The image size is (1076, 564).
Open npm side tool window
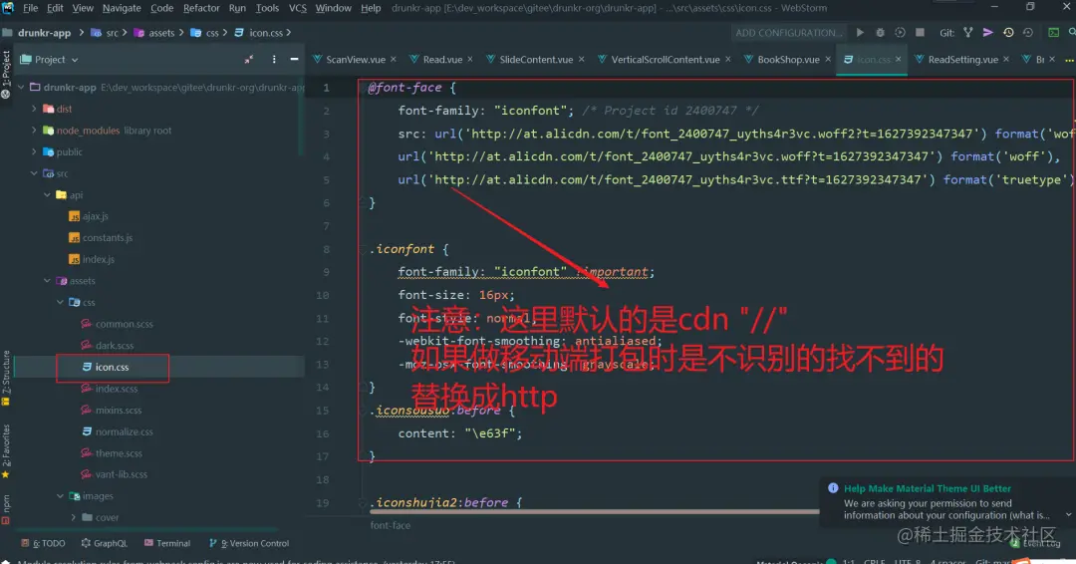[x=6, y=508]
